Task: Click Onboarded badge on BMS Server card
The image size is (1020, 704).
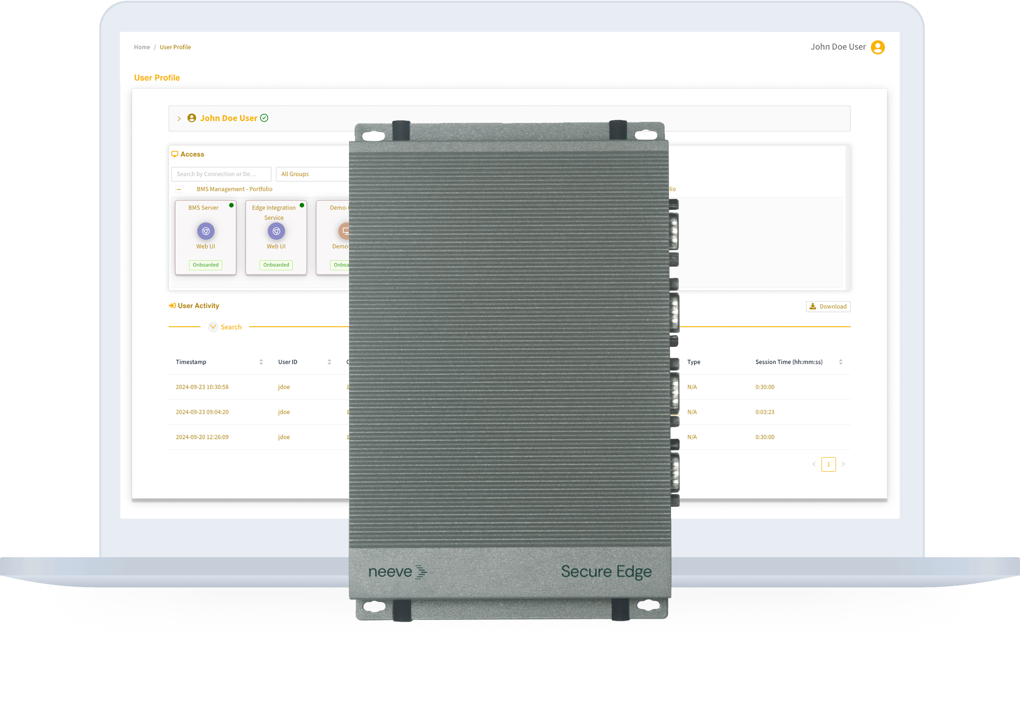Action: [x=206, y=265]
